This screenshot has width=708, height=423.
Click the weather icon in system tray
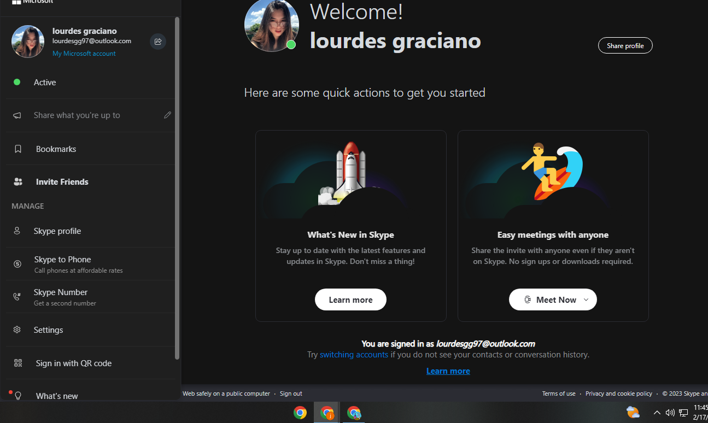click(x=633, y=413)
